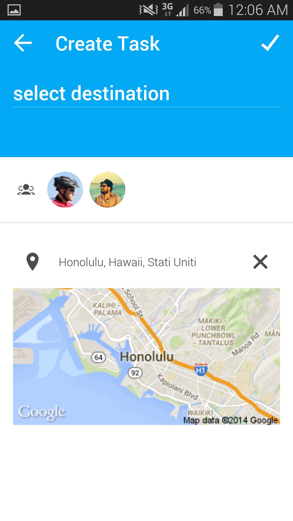The width and height of the screenshot is (293, 521).
Task: Tap the Kalihi-Palama label on the map
Action: point(107,309)
